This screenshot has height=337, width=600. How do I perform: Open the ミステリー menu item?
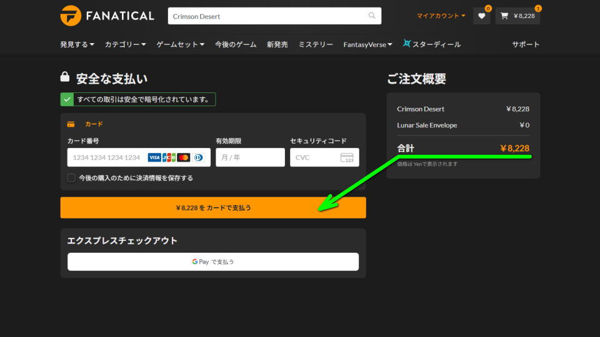tap(316, 44)
